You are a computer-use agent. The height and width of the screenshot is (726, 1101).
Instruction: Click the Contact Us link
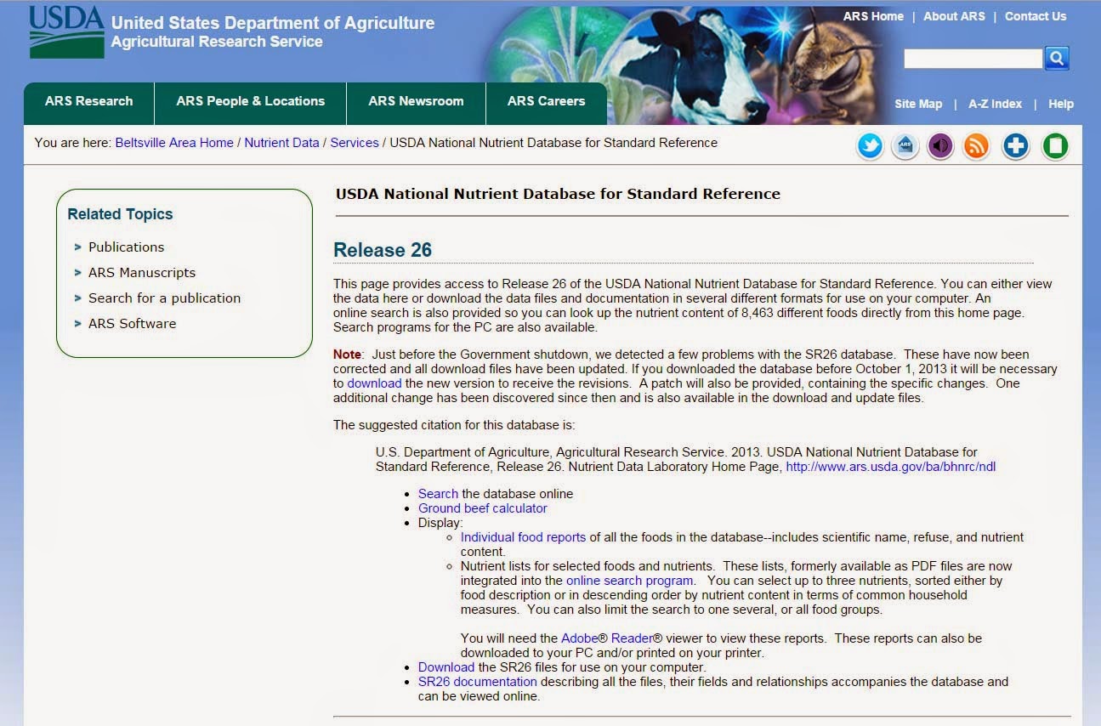tap(1036, 16)
